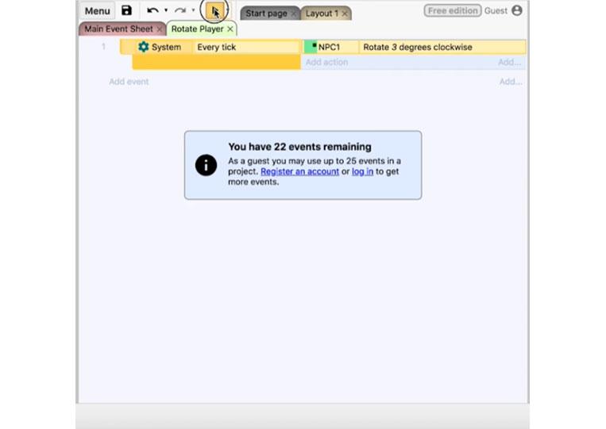Click Add action link
The width and height of the screenshot is (606, 429).
tap(327, 62)
